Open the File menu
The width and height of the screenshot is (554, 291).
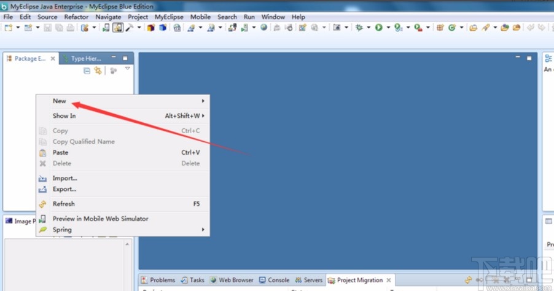tap(8, 17)
